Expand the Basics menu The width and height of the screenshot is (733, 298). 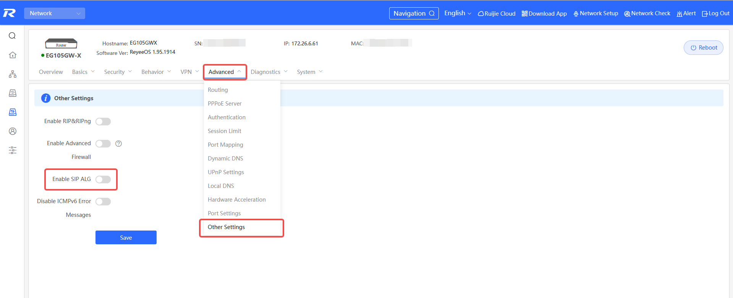tap(83, 72)
